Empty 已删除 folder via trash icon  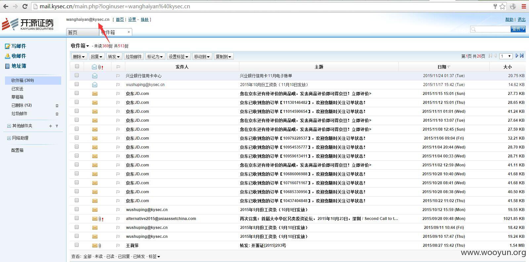57,106
